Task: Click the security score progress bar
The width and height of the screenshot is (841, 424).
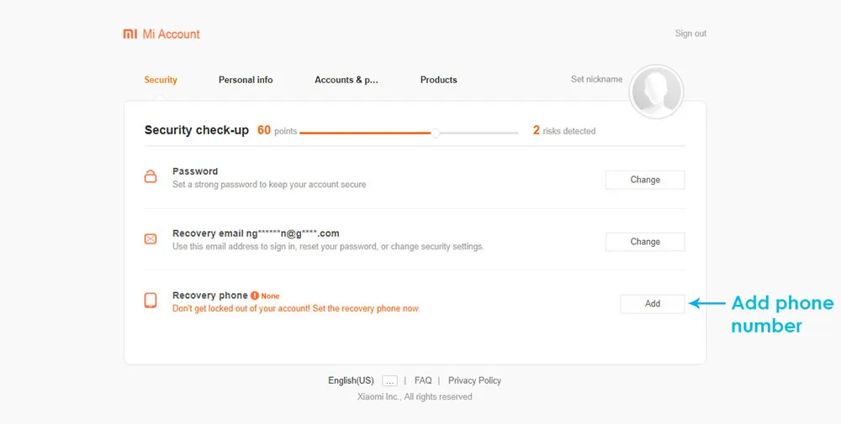Action: (x=409, y=133)
